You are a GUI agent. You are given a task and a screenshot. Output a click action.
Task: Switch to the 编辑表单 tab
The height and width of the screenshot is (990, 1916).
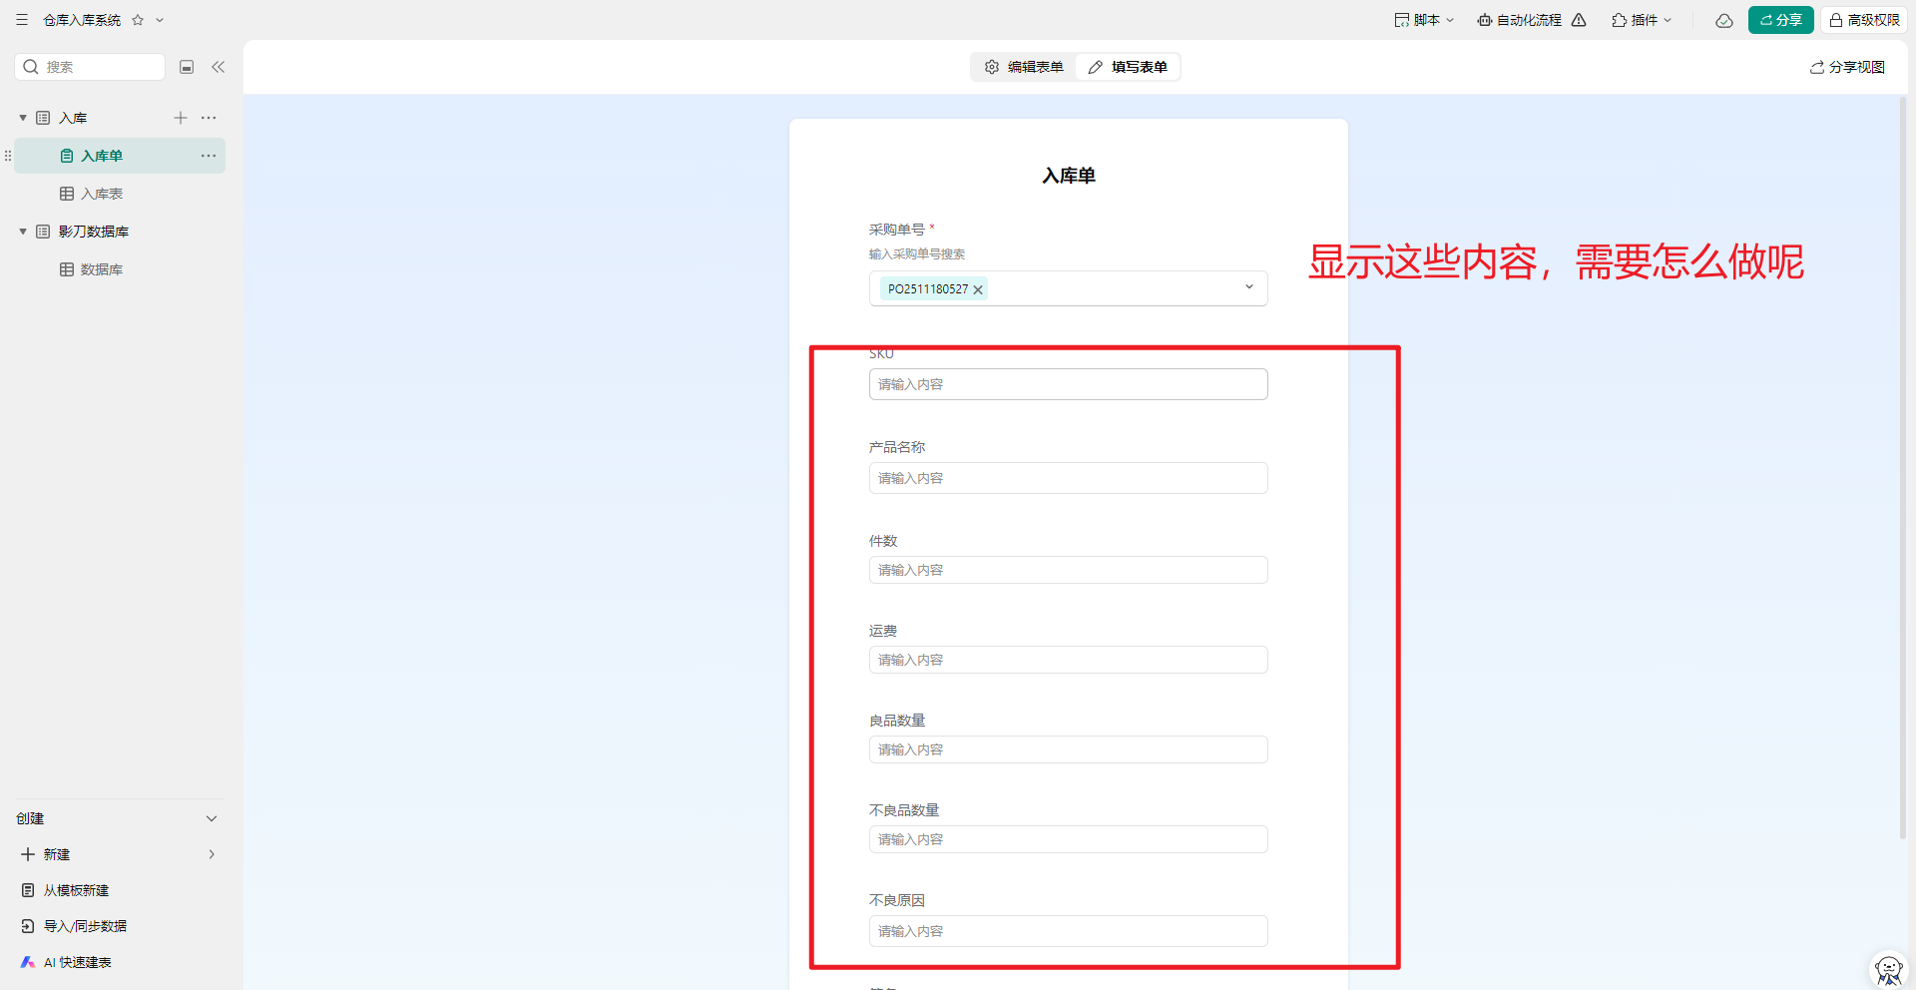[x=1024, y=67]
